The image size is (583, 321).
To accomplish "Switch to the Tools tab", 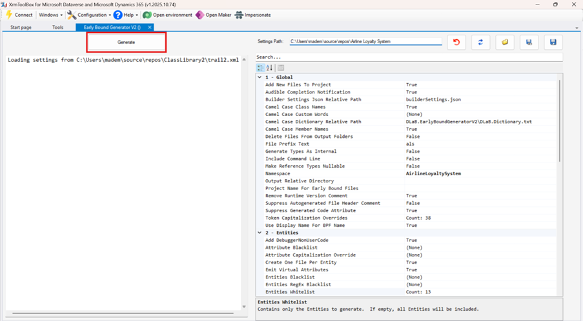I will (57, 28).
